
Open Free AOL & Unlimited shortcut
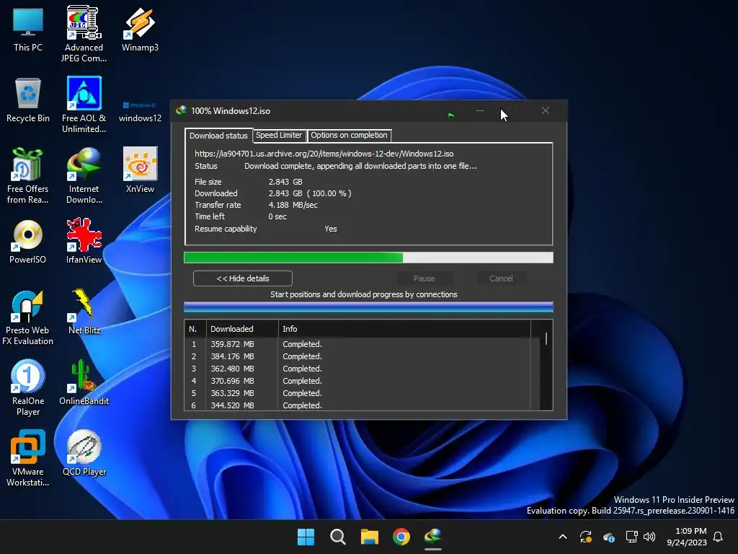click(x=84, y=105)
